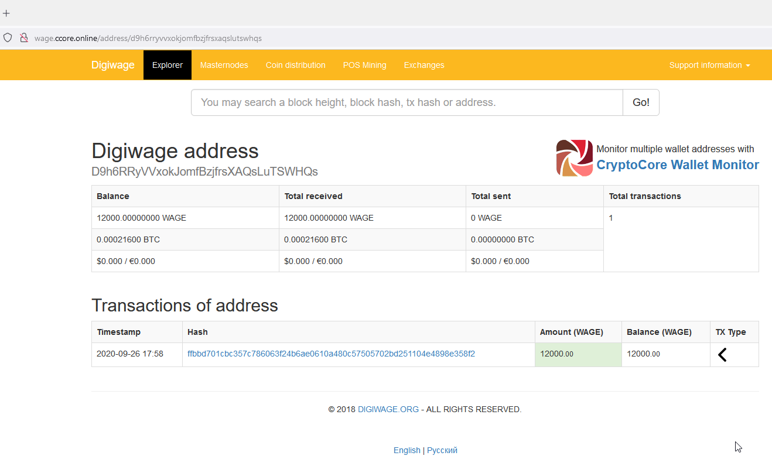
Task: Click the Total transactions column header
Action: [681, 196]
